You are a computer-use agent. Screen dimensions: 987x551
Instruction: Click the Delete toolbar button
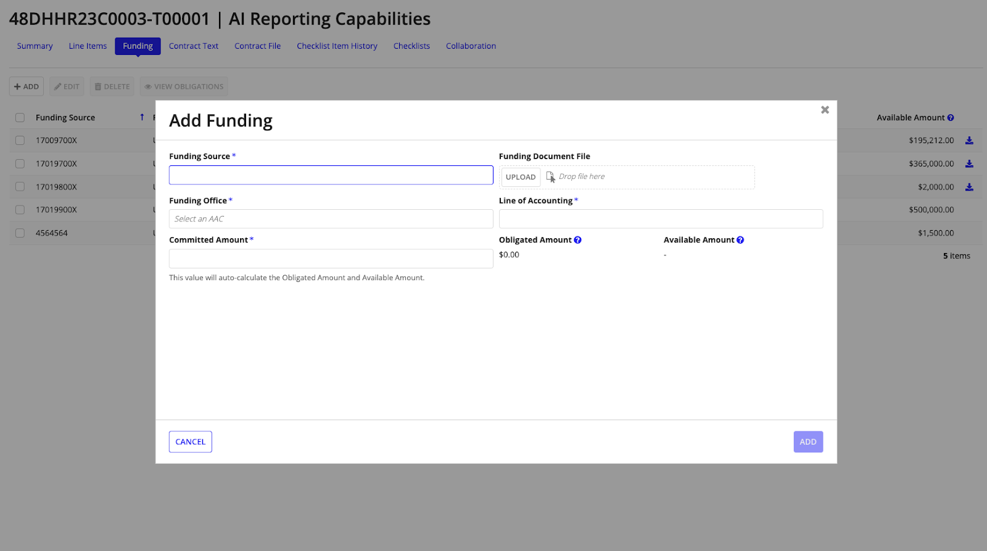[x=112, y=86]
